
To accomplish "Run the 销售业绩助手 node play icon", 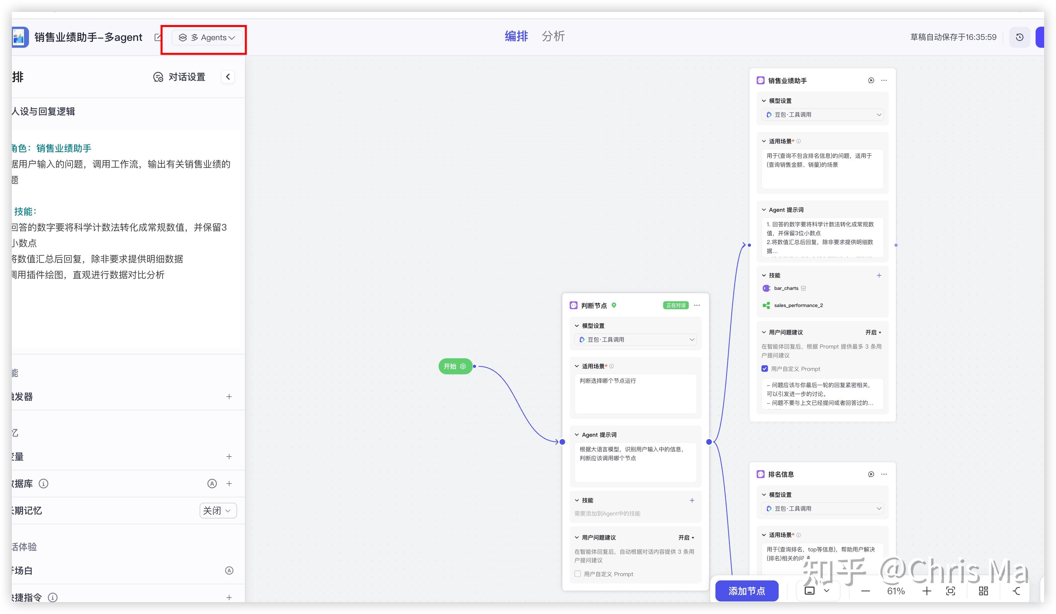I will [x=871, y=80].
